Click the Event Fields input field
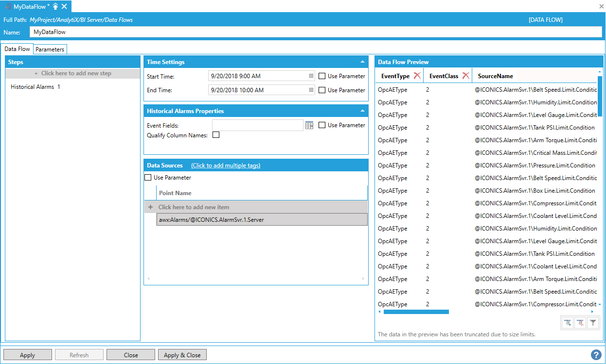Image resolution: width=606 pixels, height=364 pixels. pyautogui.click(x=258, y=125)
